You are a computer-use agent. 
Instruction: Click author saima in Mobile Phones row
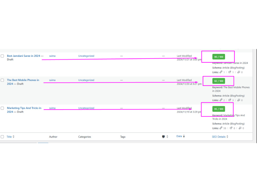point(52,80)
